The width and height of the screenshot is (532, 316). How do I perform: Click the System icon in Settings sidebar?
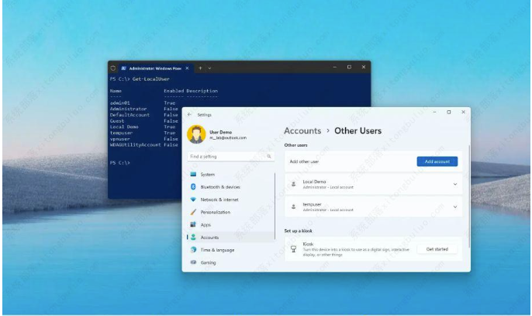pyautogui.click(x=193, y=175)
